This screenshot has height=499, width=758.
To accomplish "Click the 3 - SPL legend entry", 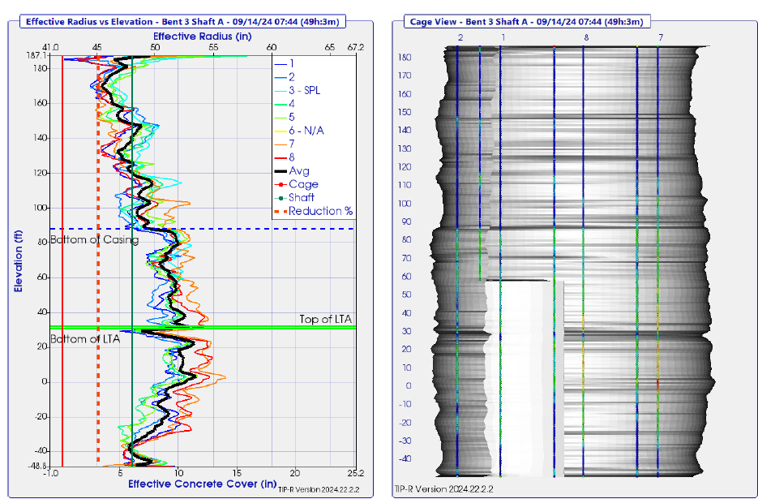I will tap(304, 90).
